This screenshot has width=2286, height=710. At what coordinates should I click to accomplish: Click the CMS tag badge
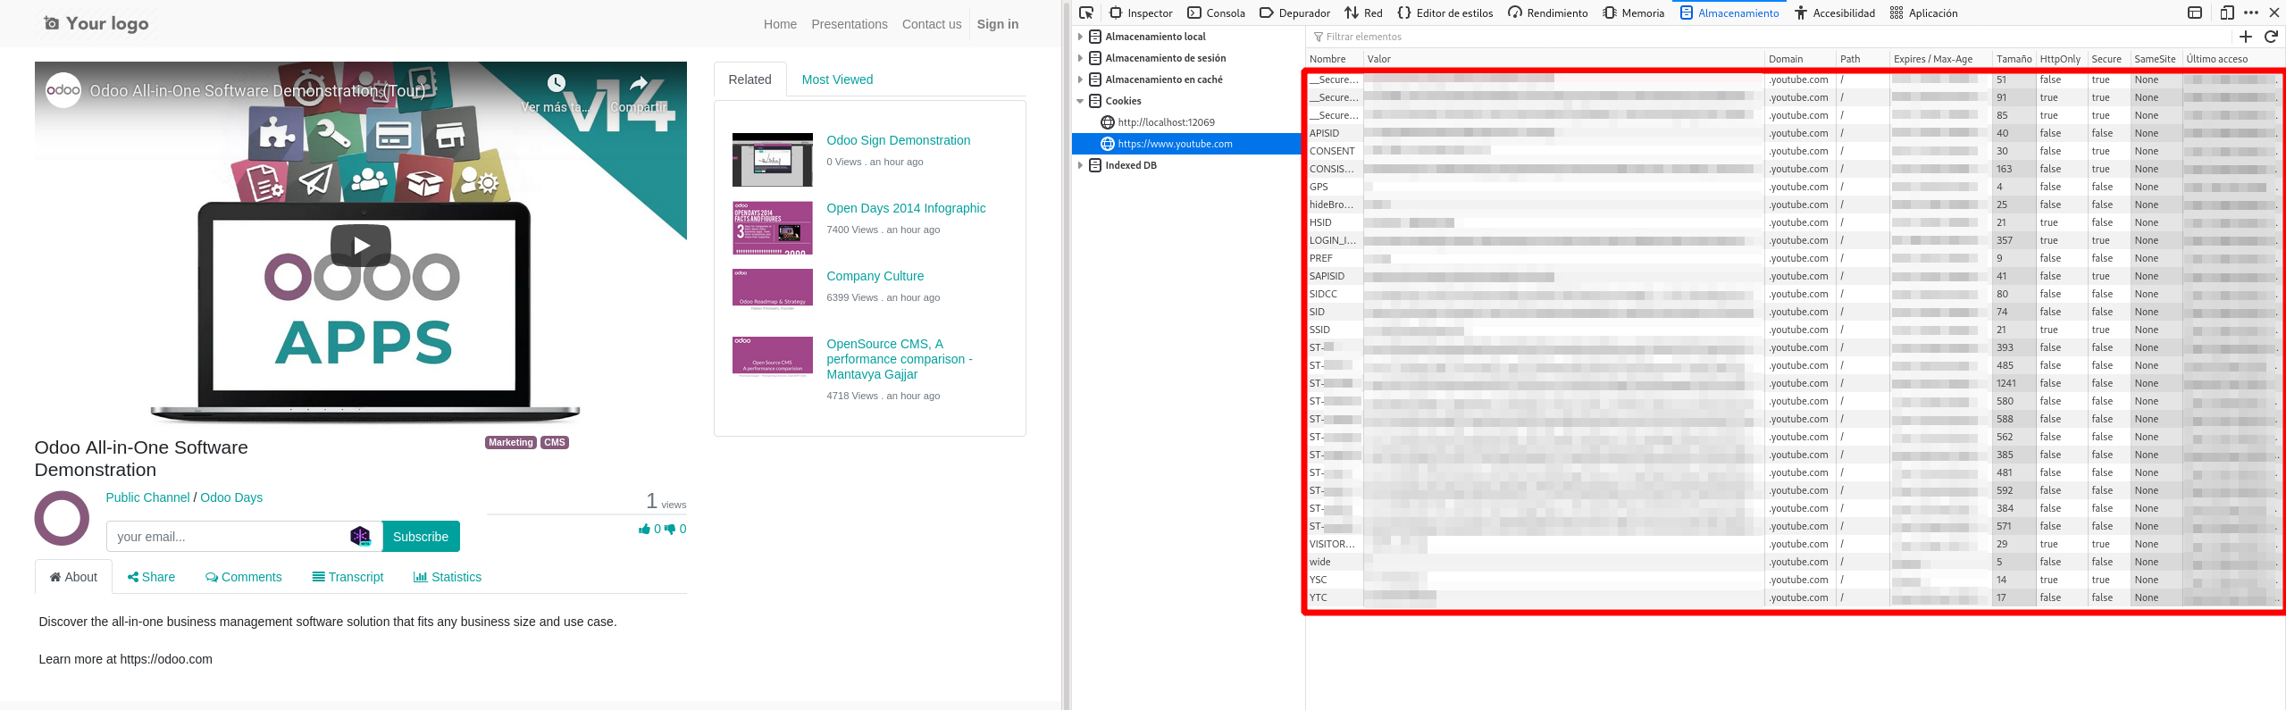point(555,442)
